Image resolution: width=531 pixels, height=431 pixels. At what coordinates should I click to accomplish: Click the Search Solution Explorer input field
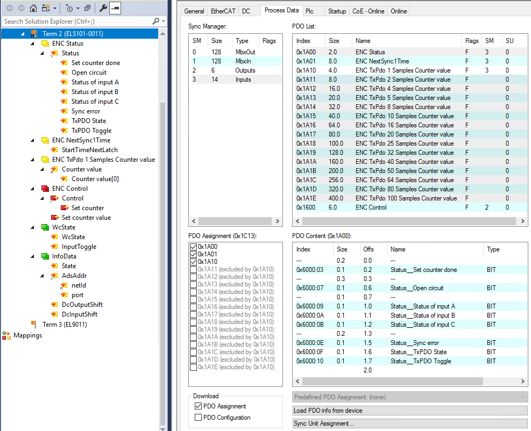pyautogui.click(x=77, y=21)
